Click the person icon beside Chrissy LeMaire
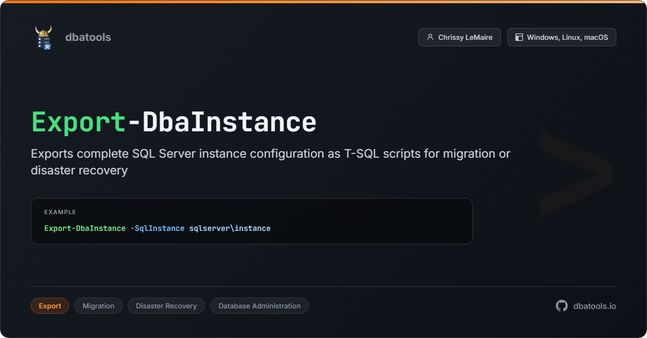The height and width of the screenshot is (338, 647). click(x=430, y=37)
